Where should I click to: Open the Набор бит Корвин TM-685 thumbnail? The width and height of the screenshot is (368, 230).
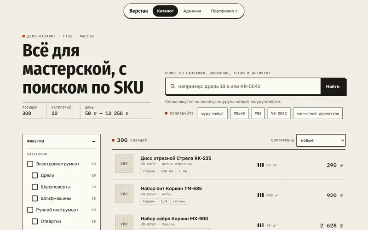click(124, 194)
